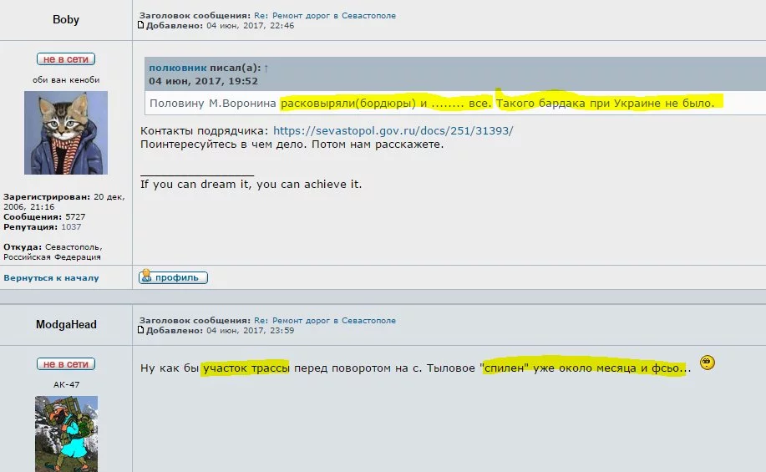Open ModgaHead's username link
This screenshot has width=766, height=472.
(66, 324)
